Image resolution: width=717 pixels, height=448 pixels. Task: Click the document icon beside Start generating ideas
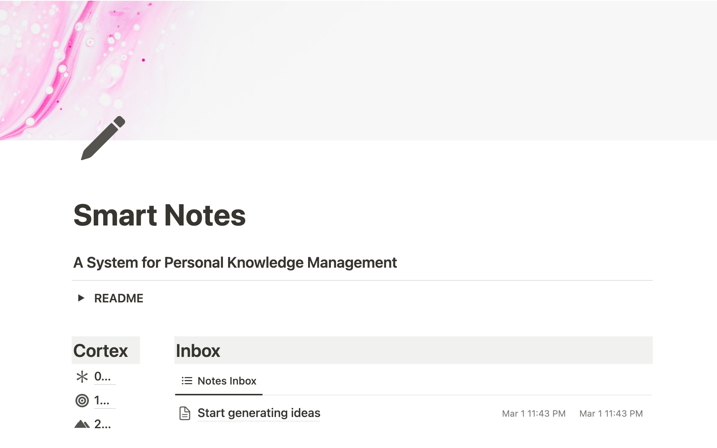tap(185, 413)
